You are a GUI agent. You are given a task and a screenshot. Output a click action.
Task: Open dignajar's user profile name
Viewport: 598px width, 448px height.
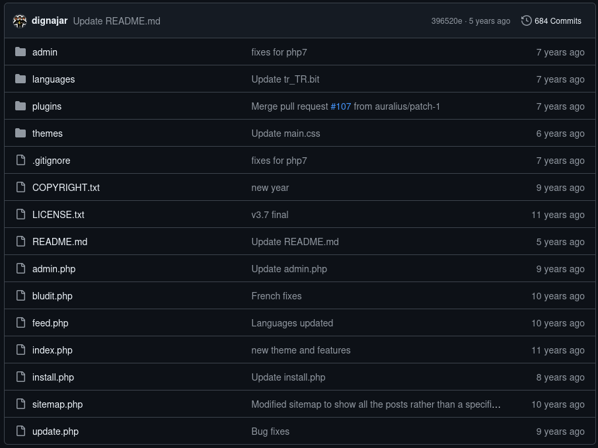[x=50, y=20]
